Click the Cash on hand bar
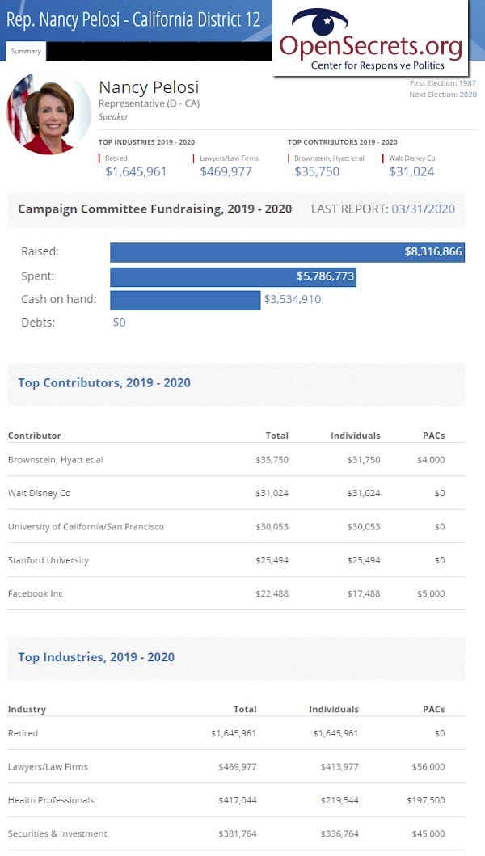This screenshot has height=856, width=485. [185, 300]
